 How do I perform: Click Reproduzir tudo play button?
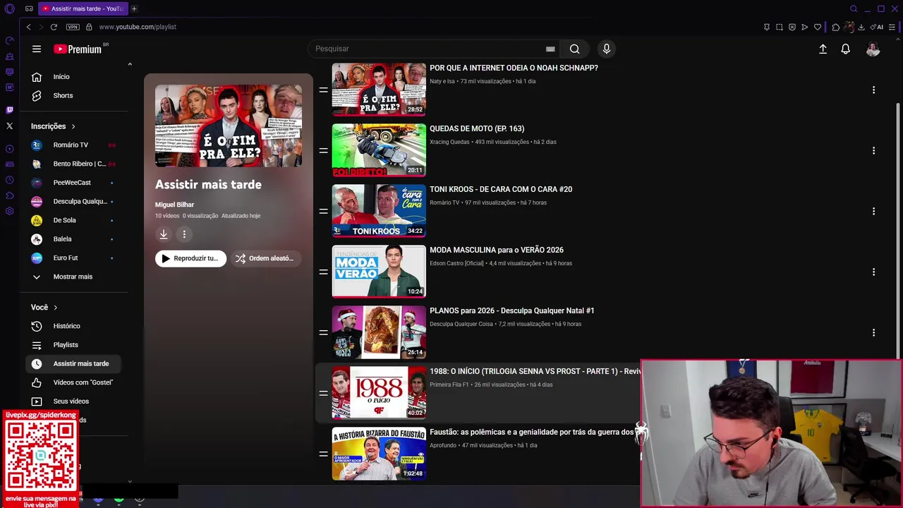(190, 258)
